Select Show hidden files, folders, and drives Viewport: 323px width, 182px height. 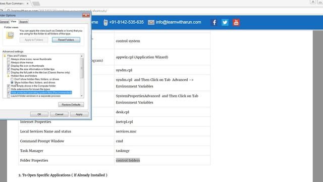pos(12,82)
